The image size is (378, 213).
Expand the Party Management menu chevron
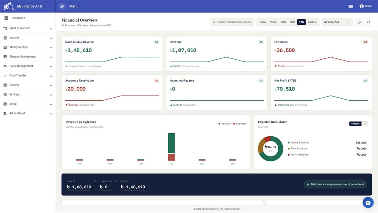(51, 67)
